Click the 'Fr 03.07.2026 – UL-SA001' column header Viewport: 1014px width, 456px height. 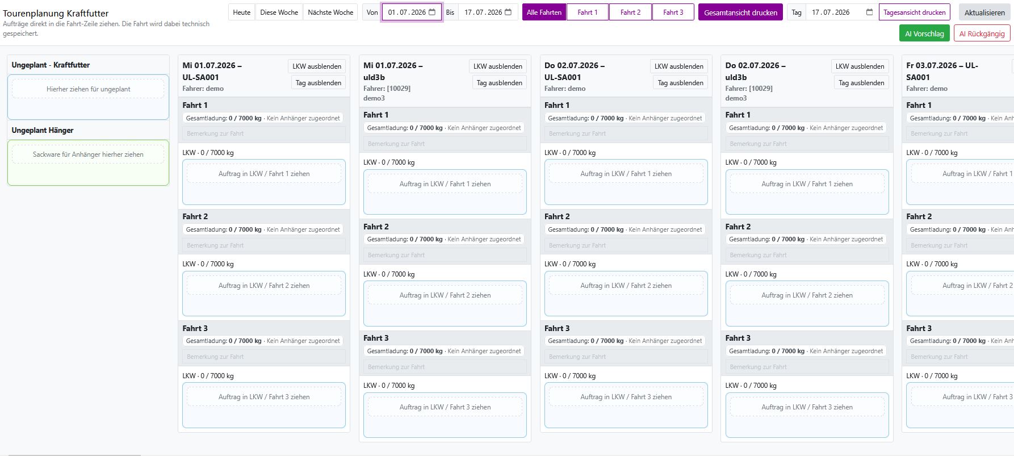[942, 71]
